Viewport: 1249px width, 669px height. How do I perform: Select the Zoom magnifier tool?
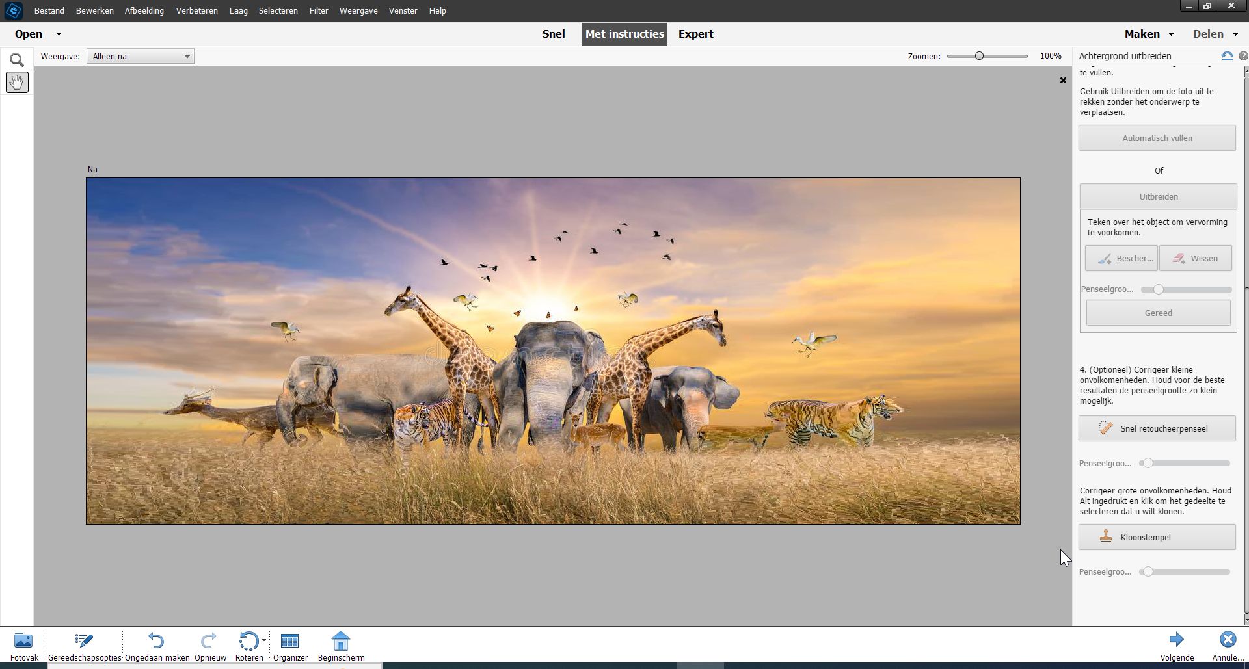17,60
